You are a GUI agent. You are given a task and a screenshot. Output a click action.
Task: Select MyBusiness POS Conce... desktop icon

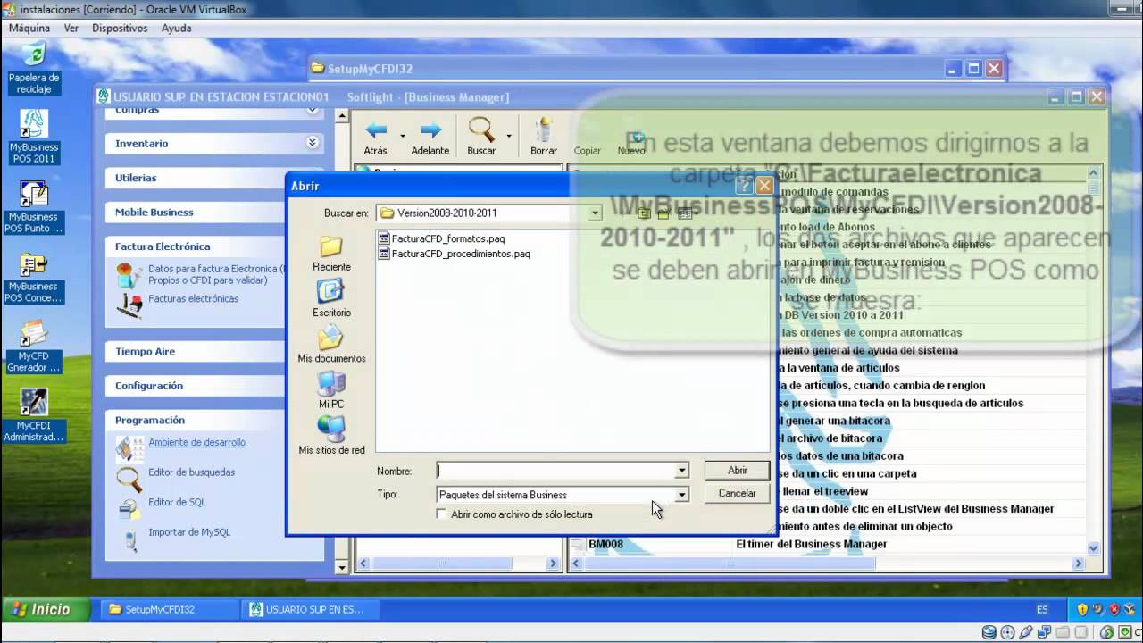(x=34, y=276)
